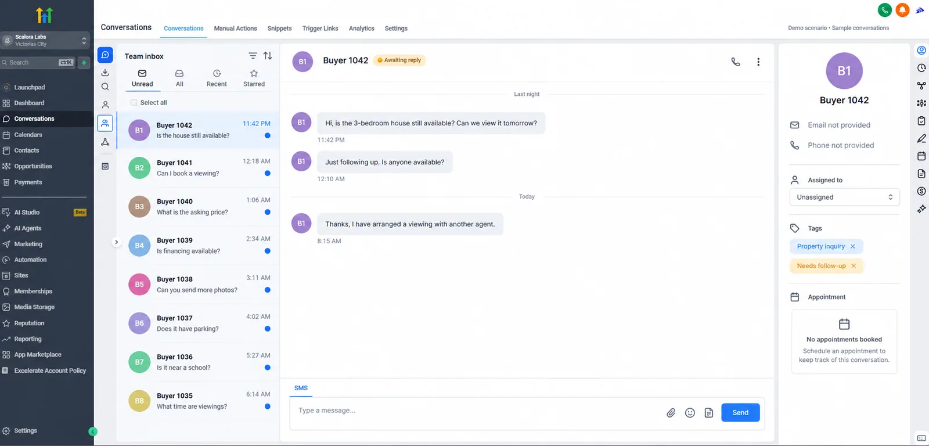The image size is (929, 446).
Task: Open the orange notifications bell
Action: (902, 10)
